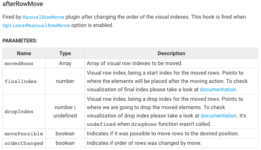Click the afterRowMove heading
261x150 pixels.
[23, 4]
